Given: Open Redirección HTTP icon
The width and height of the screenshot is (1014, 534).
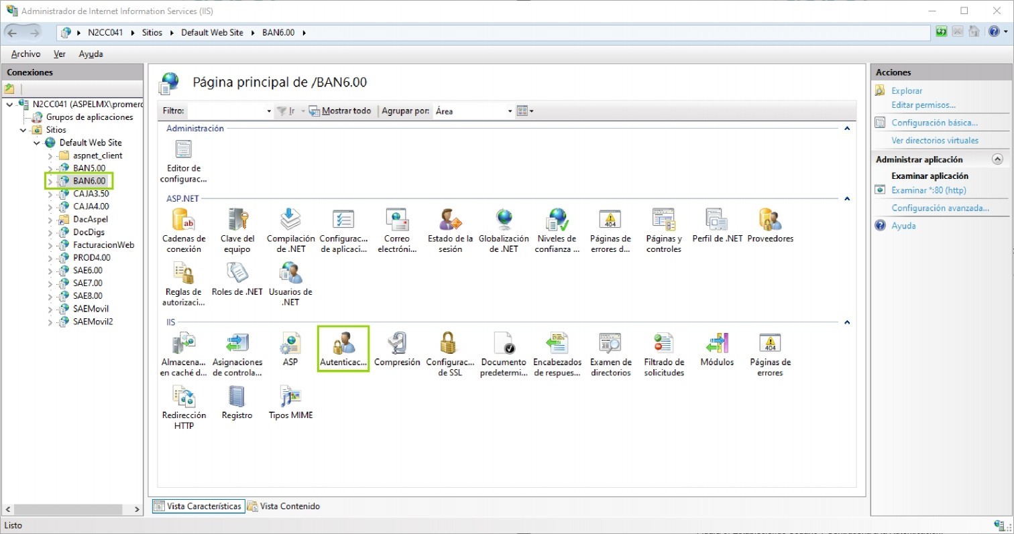Looking at the screenshot, I should pos(184,407).
